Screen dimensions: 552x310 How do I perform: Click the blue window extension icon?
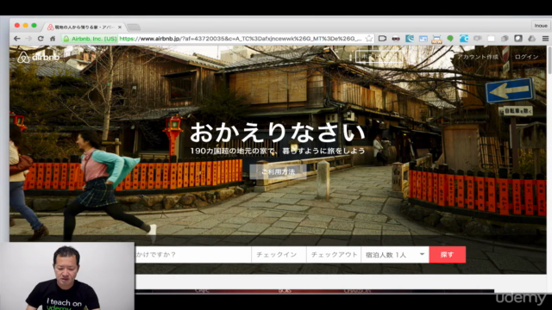(x=423, y=39)
